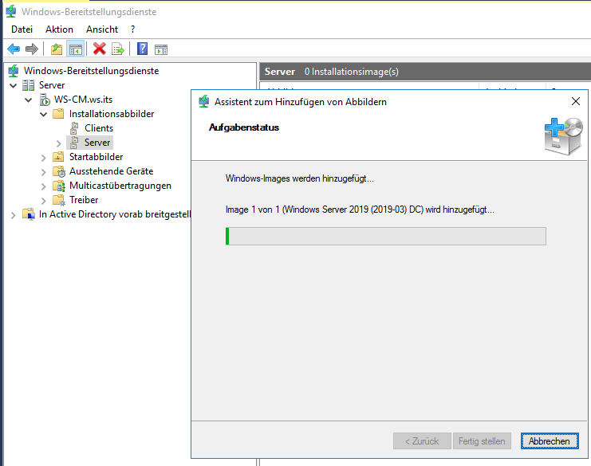Click the Abbrechen button
This screenshot has width=591, height=466.
coord(550,441)
